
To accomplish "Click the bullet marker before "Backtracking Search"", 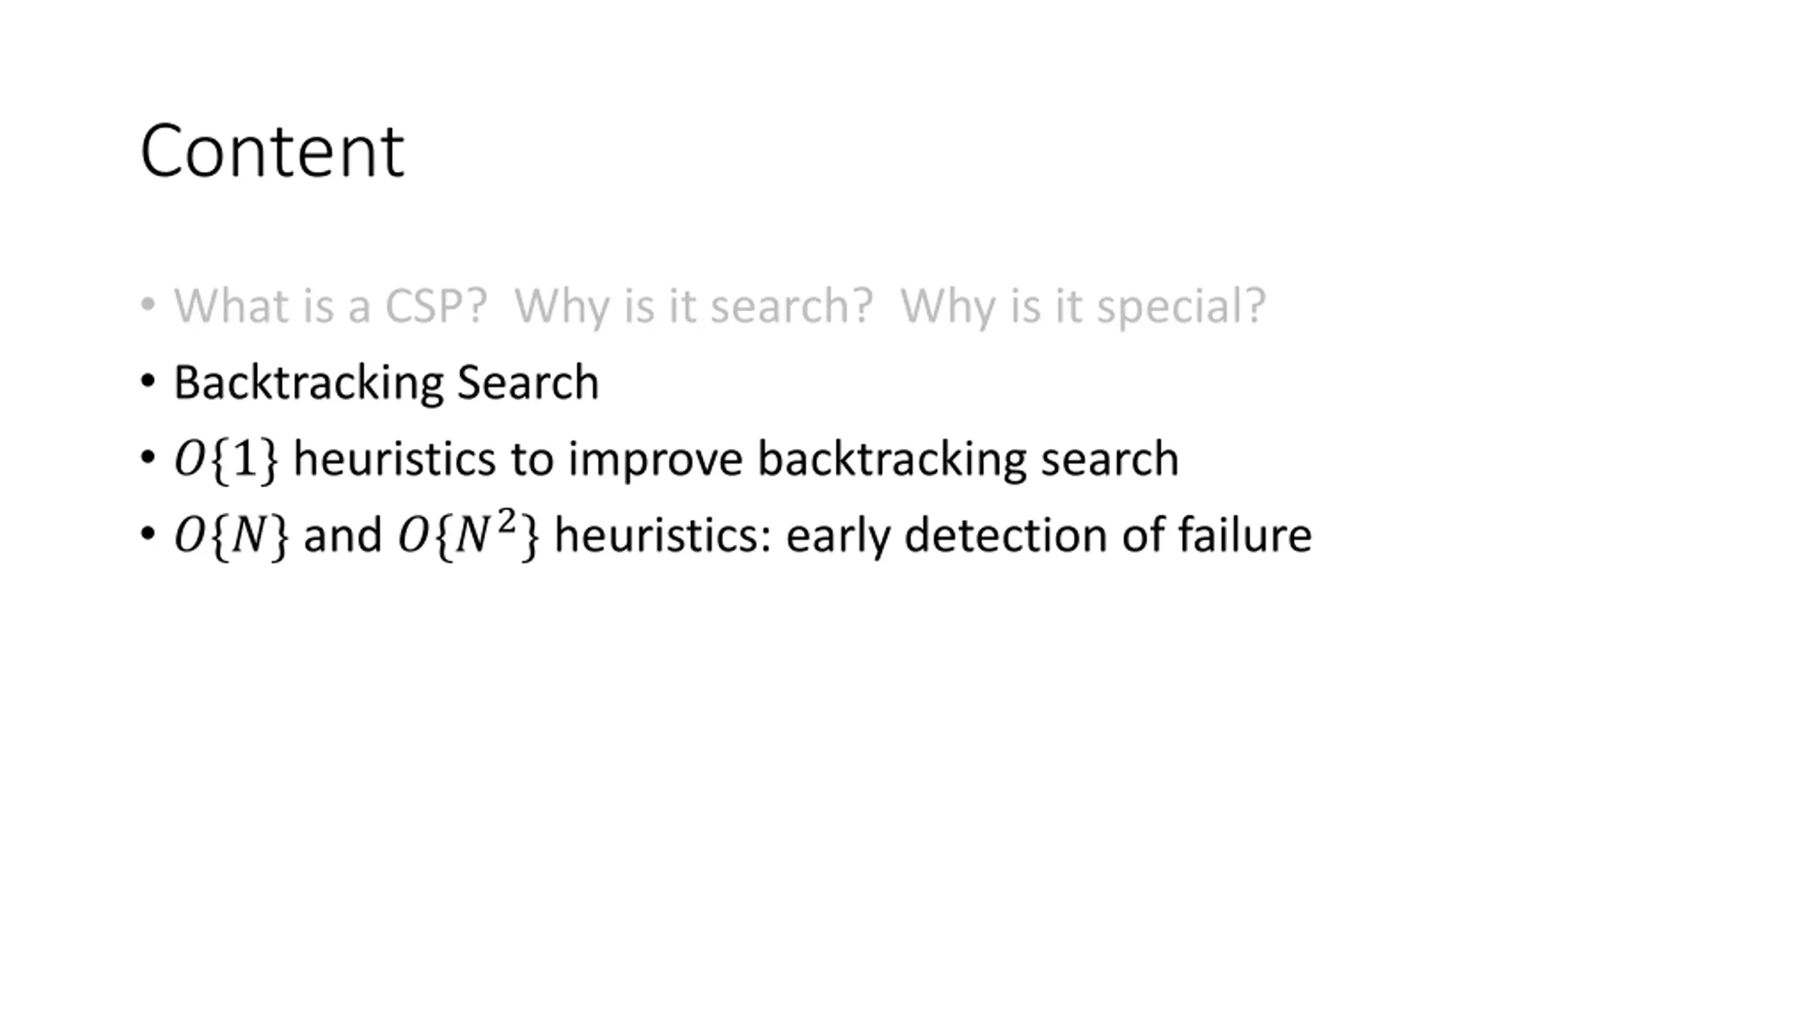I will [x=148, y=381].
